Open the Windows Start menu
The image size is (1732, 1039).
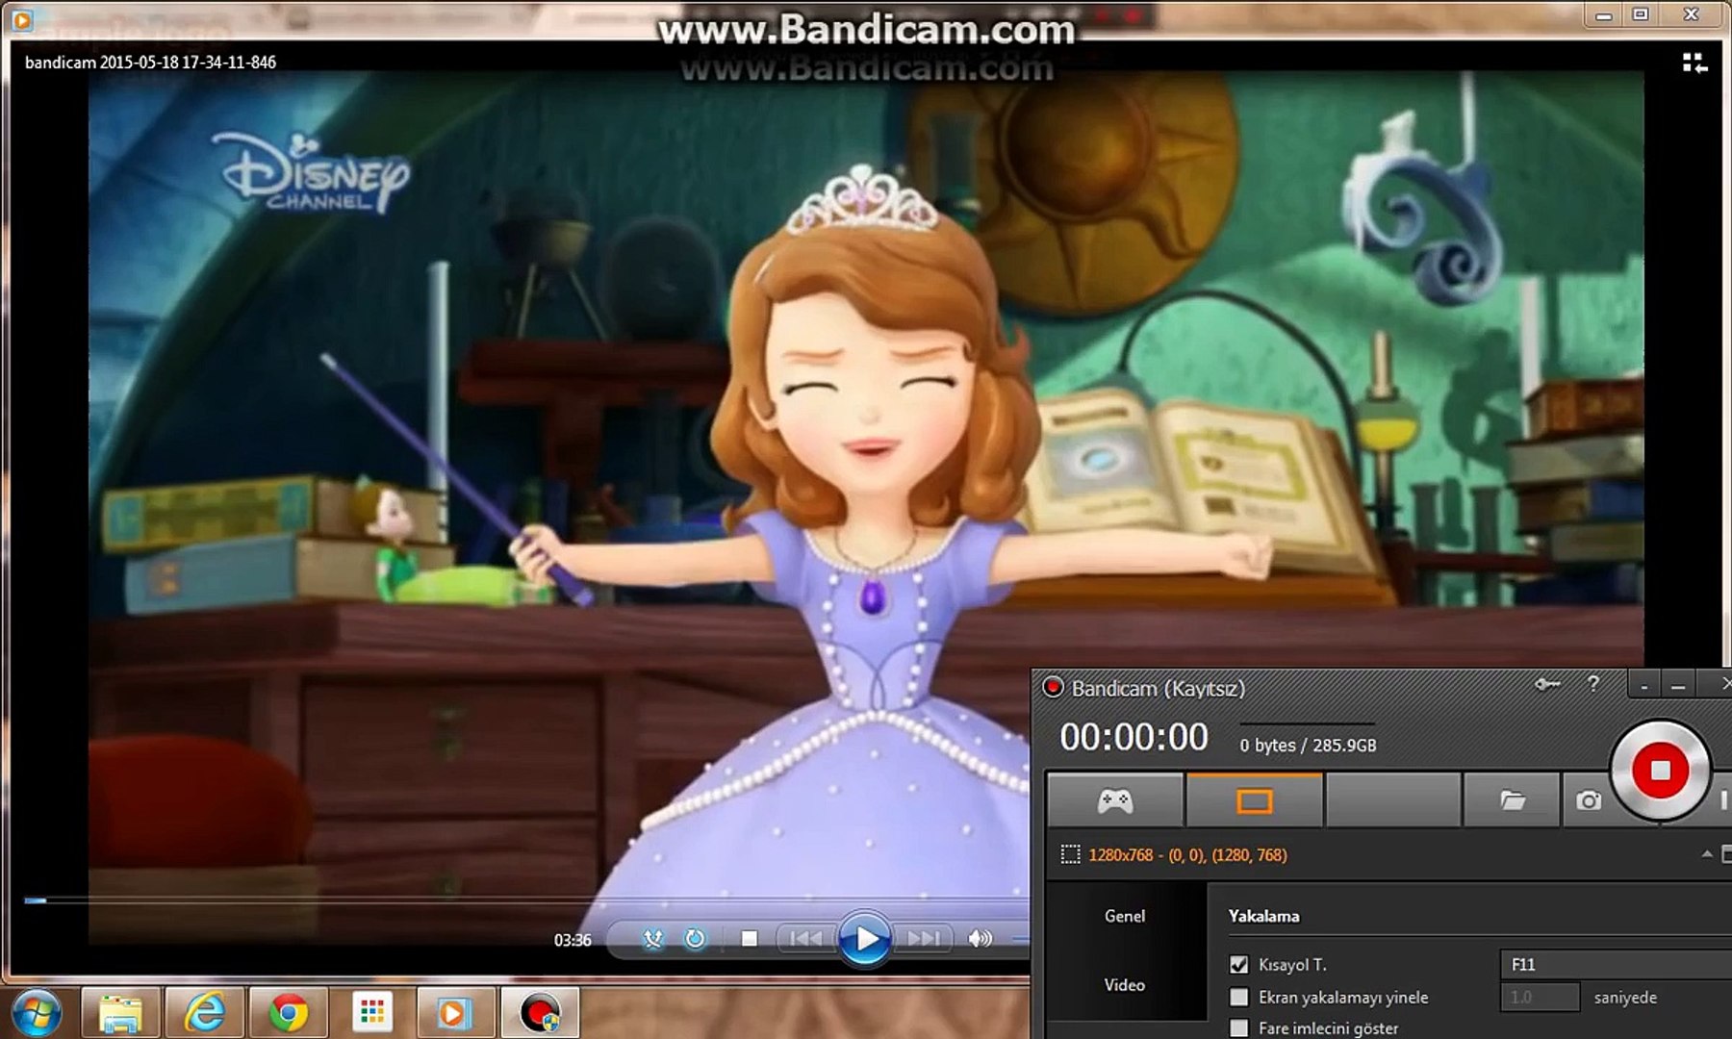pyautogui.click(x=36, y=1013)
